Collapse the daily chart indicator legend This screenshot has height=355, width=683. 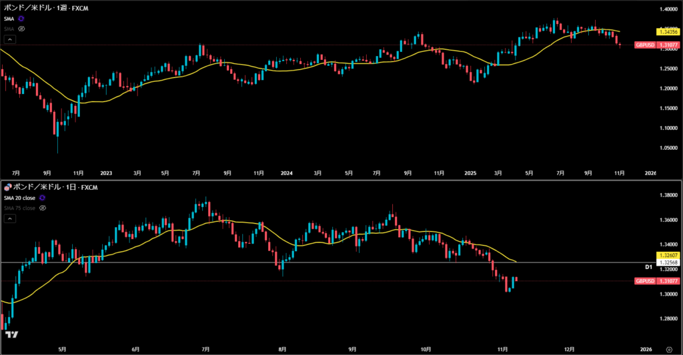click(x=10, y=218)
